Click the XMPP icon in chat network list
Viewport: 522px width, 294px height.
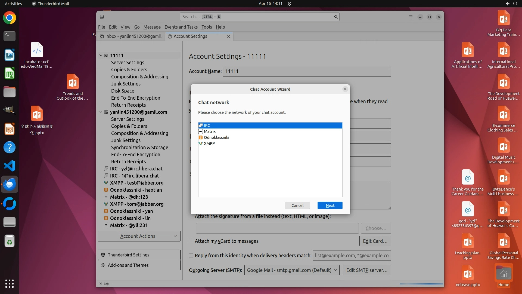point(201,143)
